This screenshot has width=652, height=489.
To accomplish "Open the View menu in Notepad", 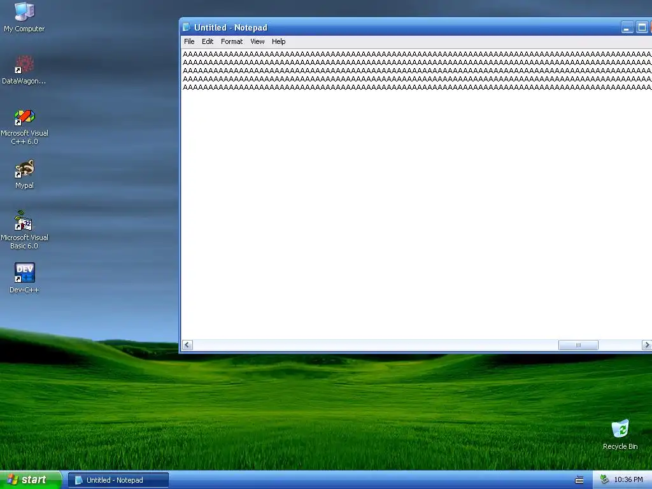I will 257,41.
